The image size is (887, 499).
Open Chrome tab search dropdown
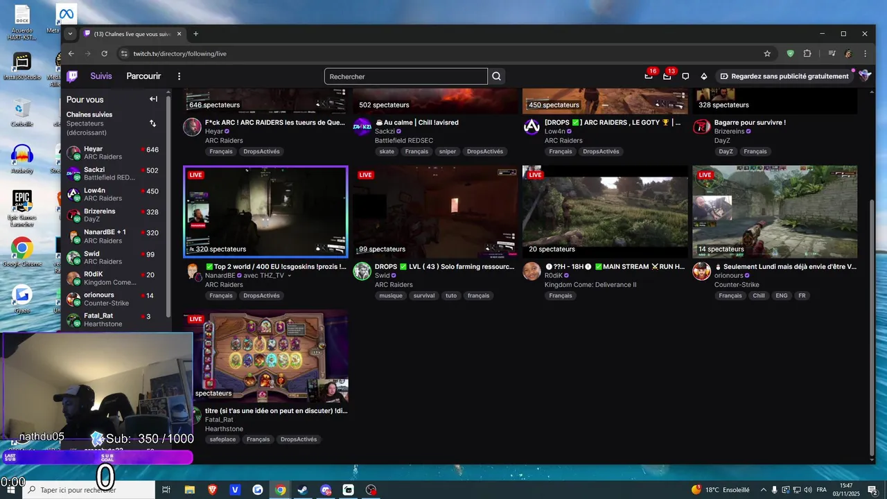coord(70,33)
